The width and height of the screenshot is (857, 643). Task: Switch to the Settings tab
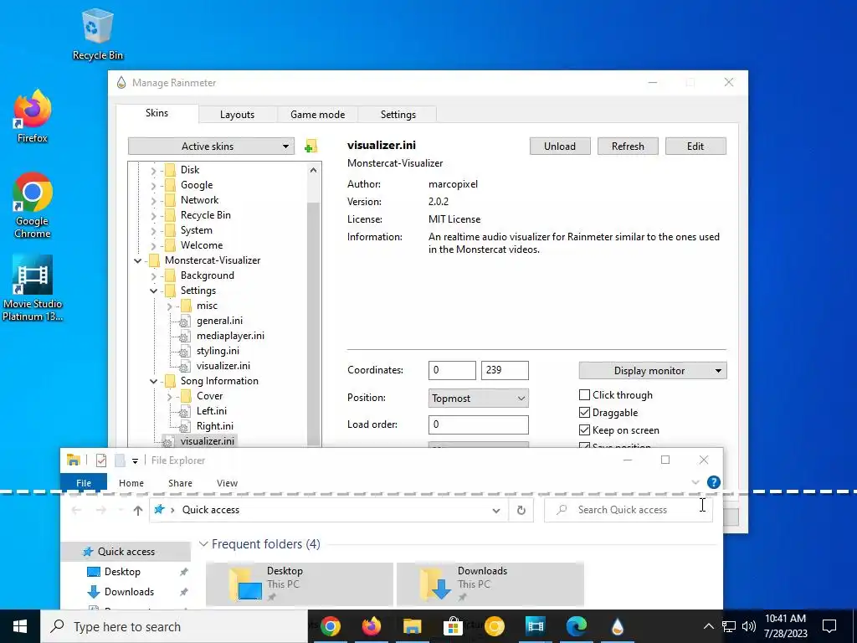click(398, 114)
